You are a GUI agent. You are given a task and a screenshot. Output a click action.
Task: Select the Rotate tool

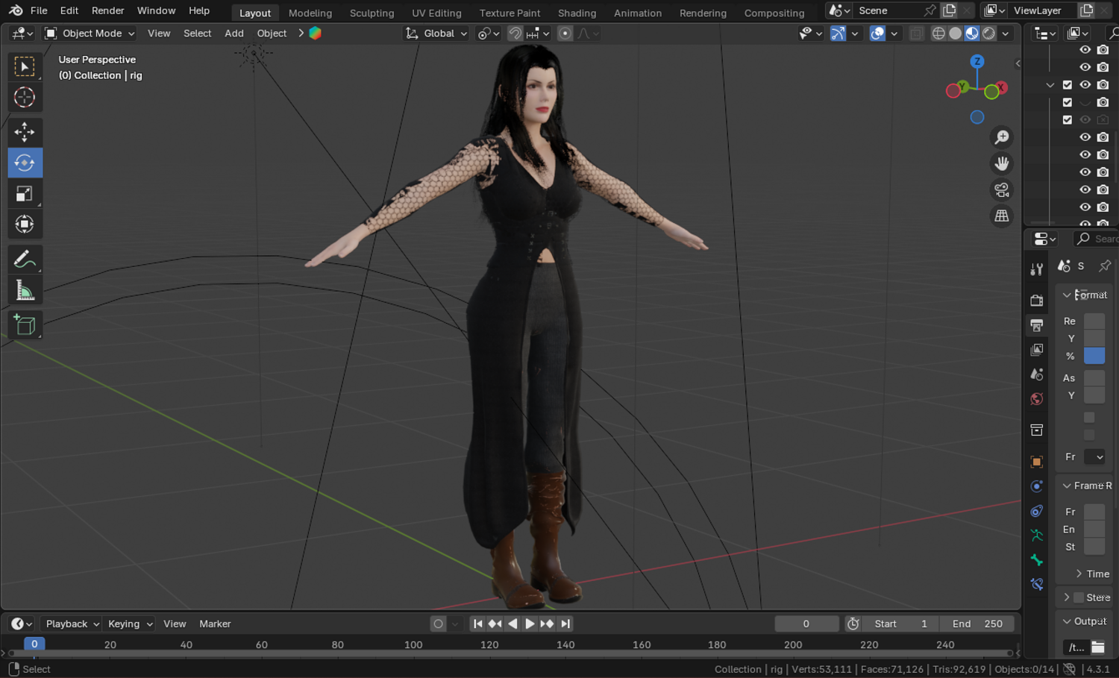pyautogui.click(x=25, y=163)
